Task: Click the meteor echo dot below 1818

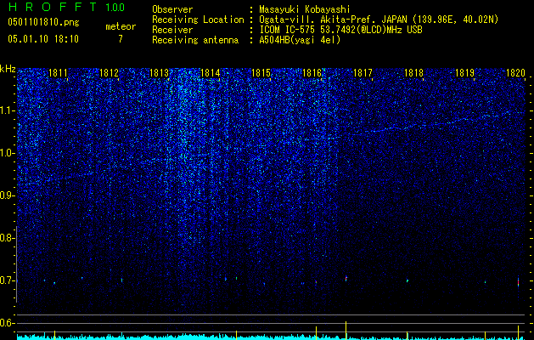Action: pyautogui.click(x=408, y=281)
